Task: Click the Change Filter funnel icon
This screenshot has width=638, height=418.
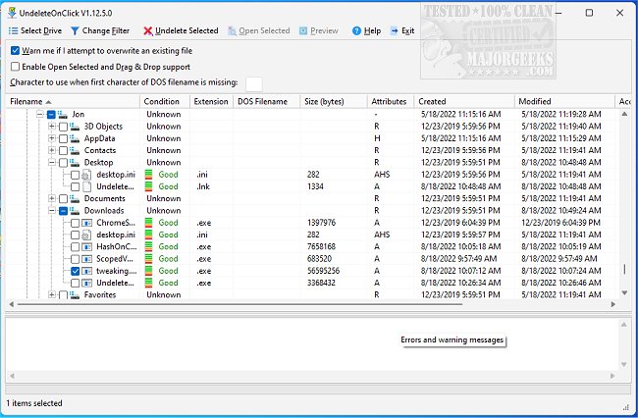Action: point(75,30)
